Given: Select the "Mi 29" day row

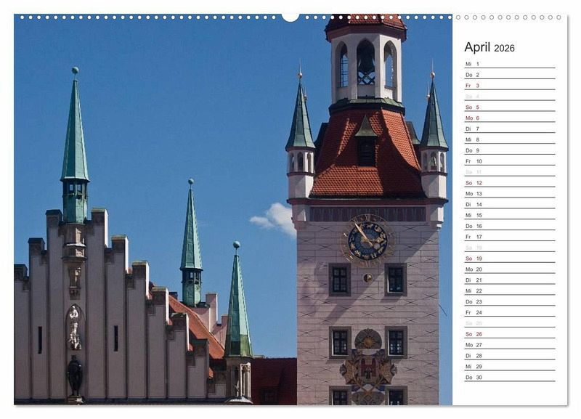Looking at the screenshot, I should pyautogui.click(x=510, y=367).
